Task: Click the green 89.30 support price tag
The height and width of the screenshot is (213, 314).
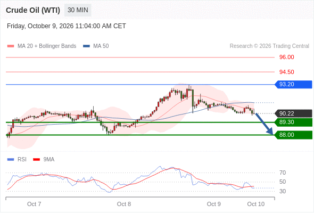Action: [293, 122]
